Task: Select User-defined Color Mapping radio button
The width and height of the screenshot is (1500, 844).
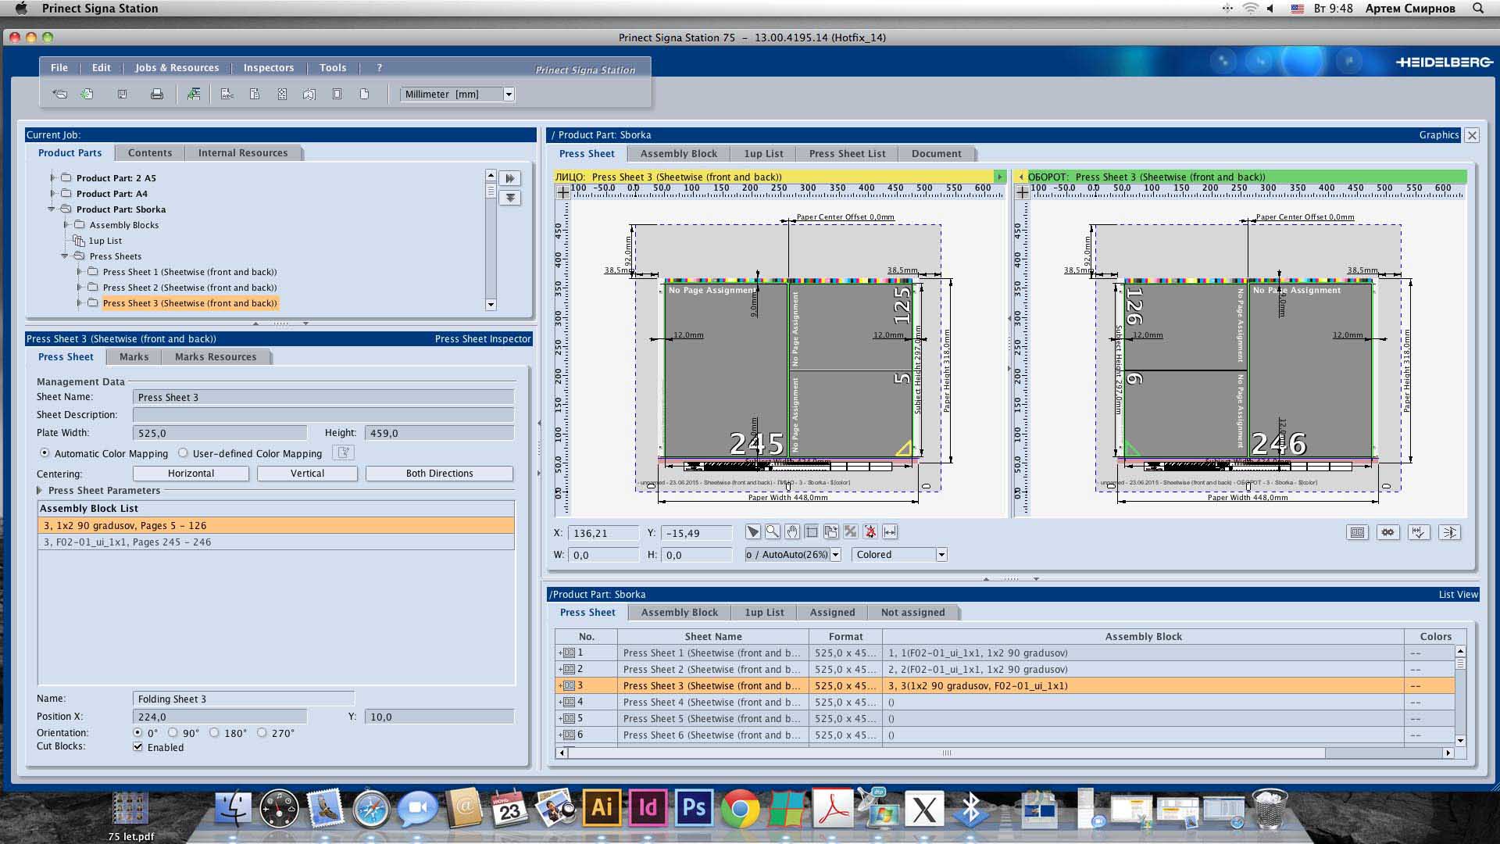Action: (183, 452)
